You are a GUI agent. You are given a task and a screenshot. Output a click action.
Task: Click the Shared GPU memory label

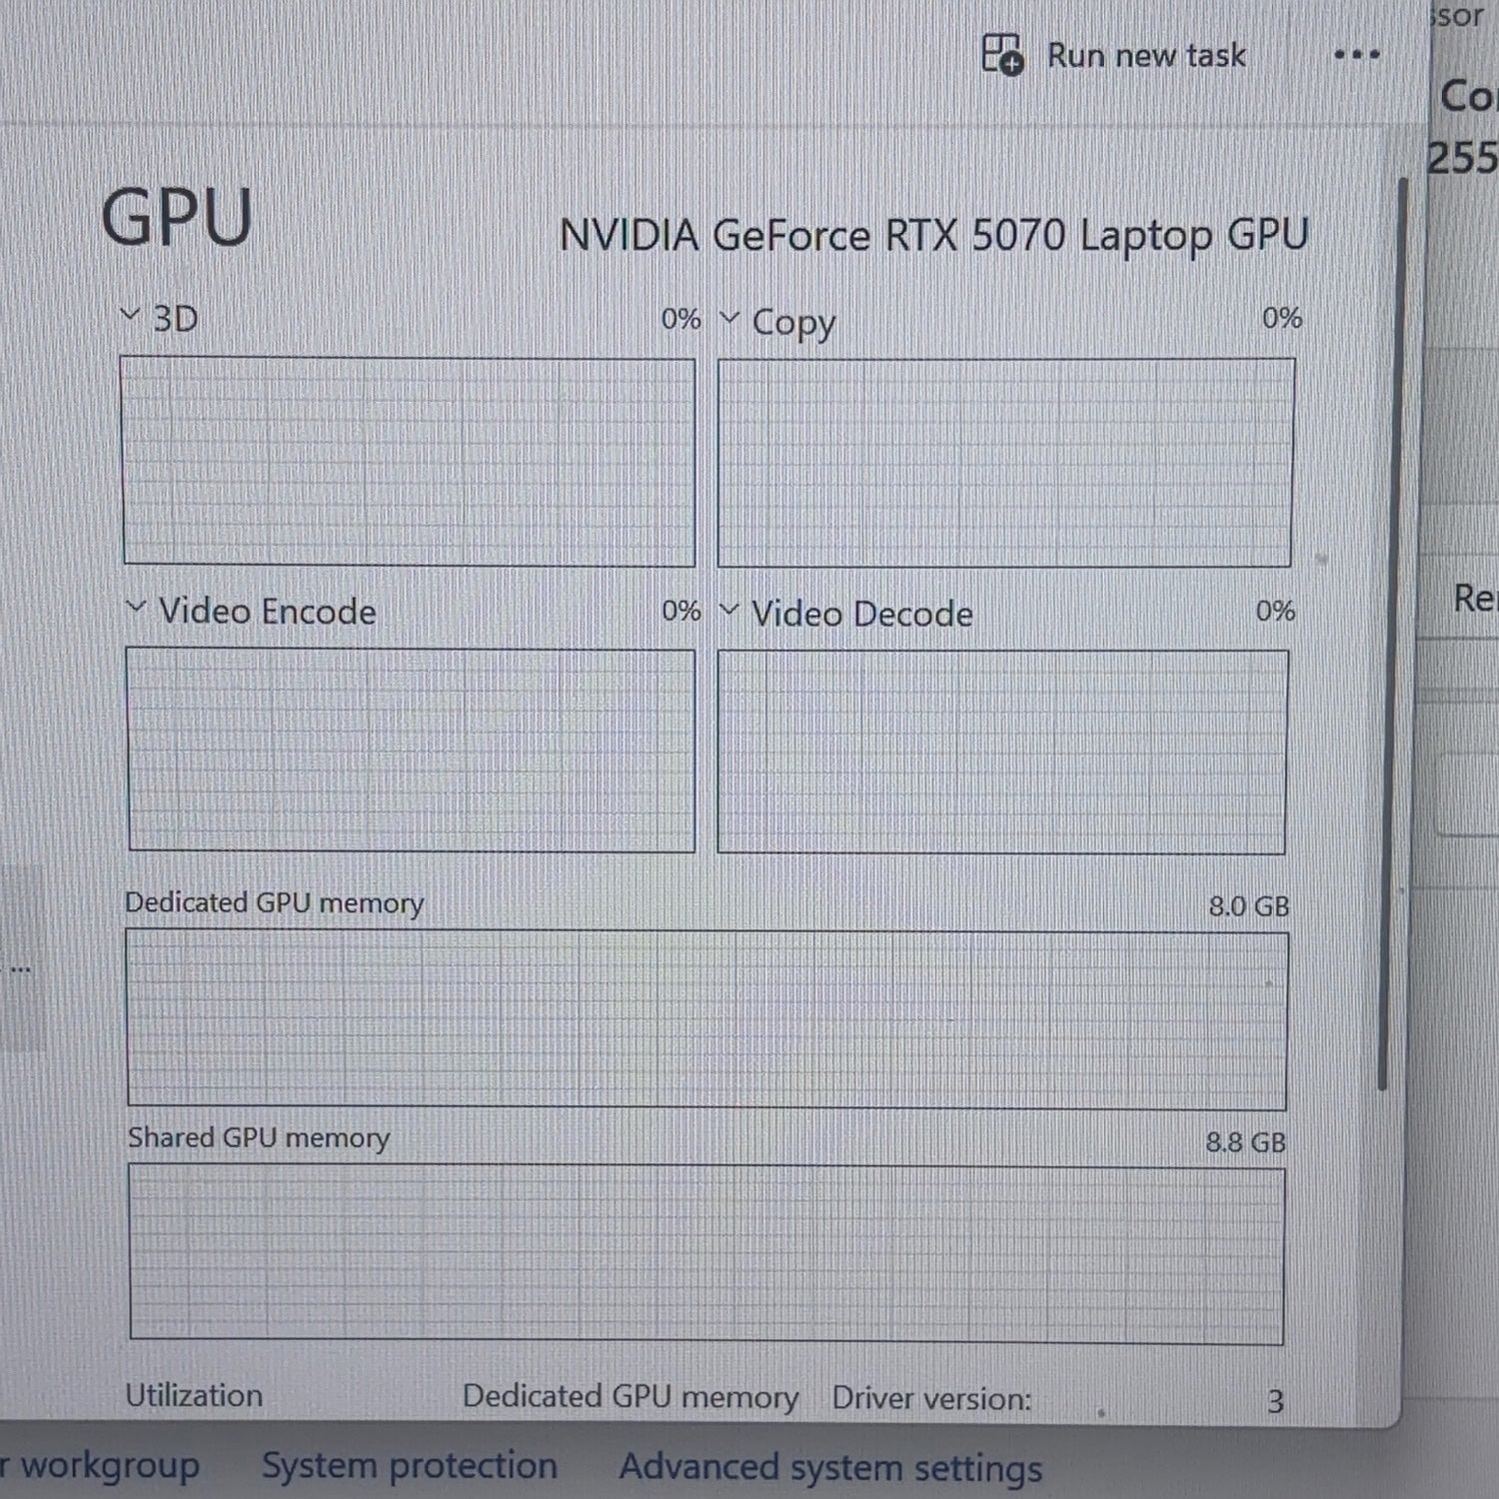[259, 1138]
